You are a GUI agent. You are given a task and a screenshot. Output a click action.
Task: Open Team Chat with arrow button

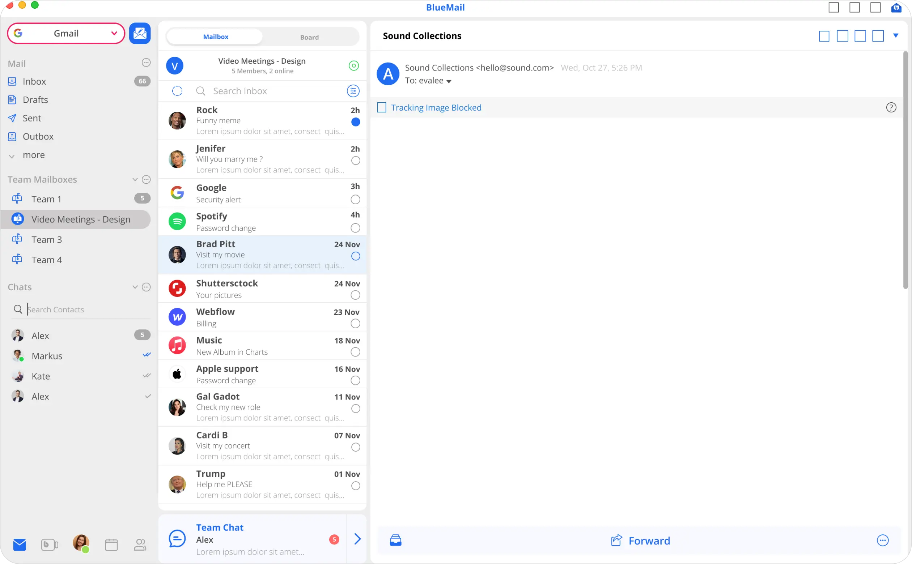357,539
